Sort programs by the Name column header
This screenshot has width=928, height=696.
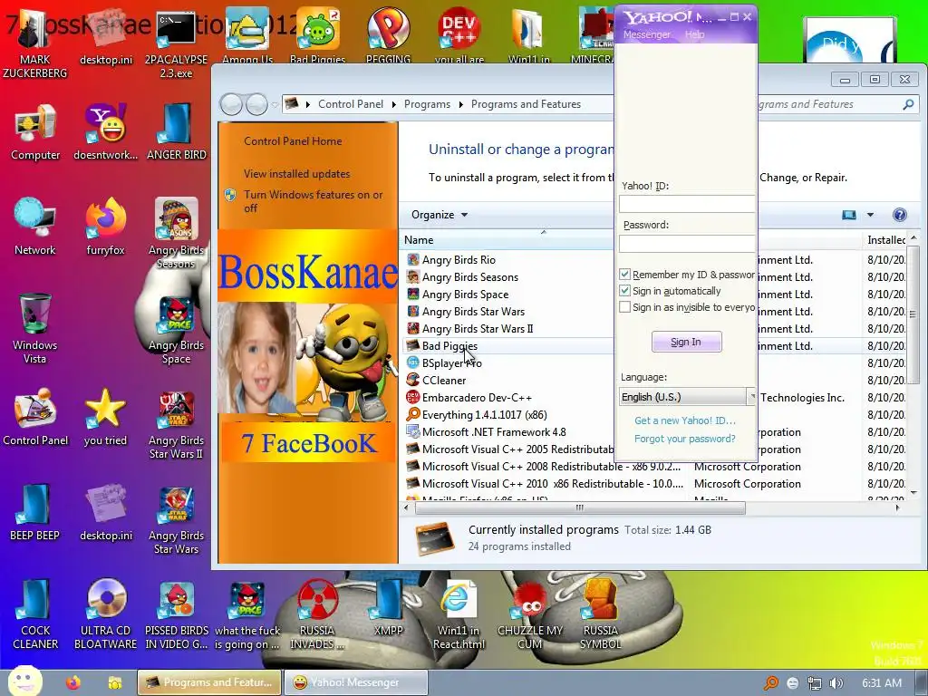pyautogui.click(x=507, y=239)
